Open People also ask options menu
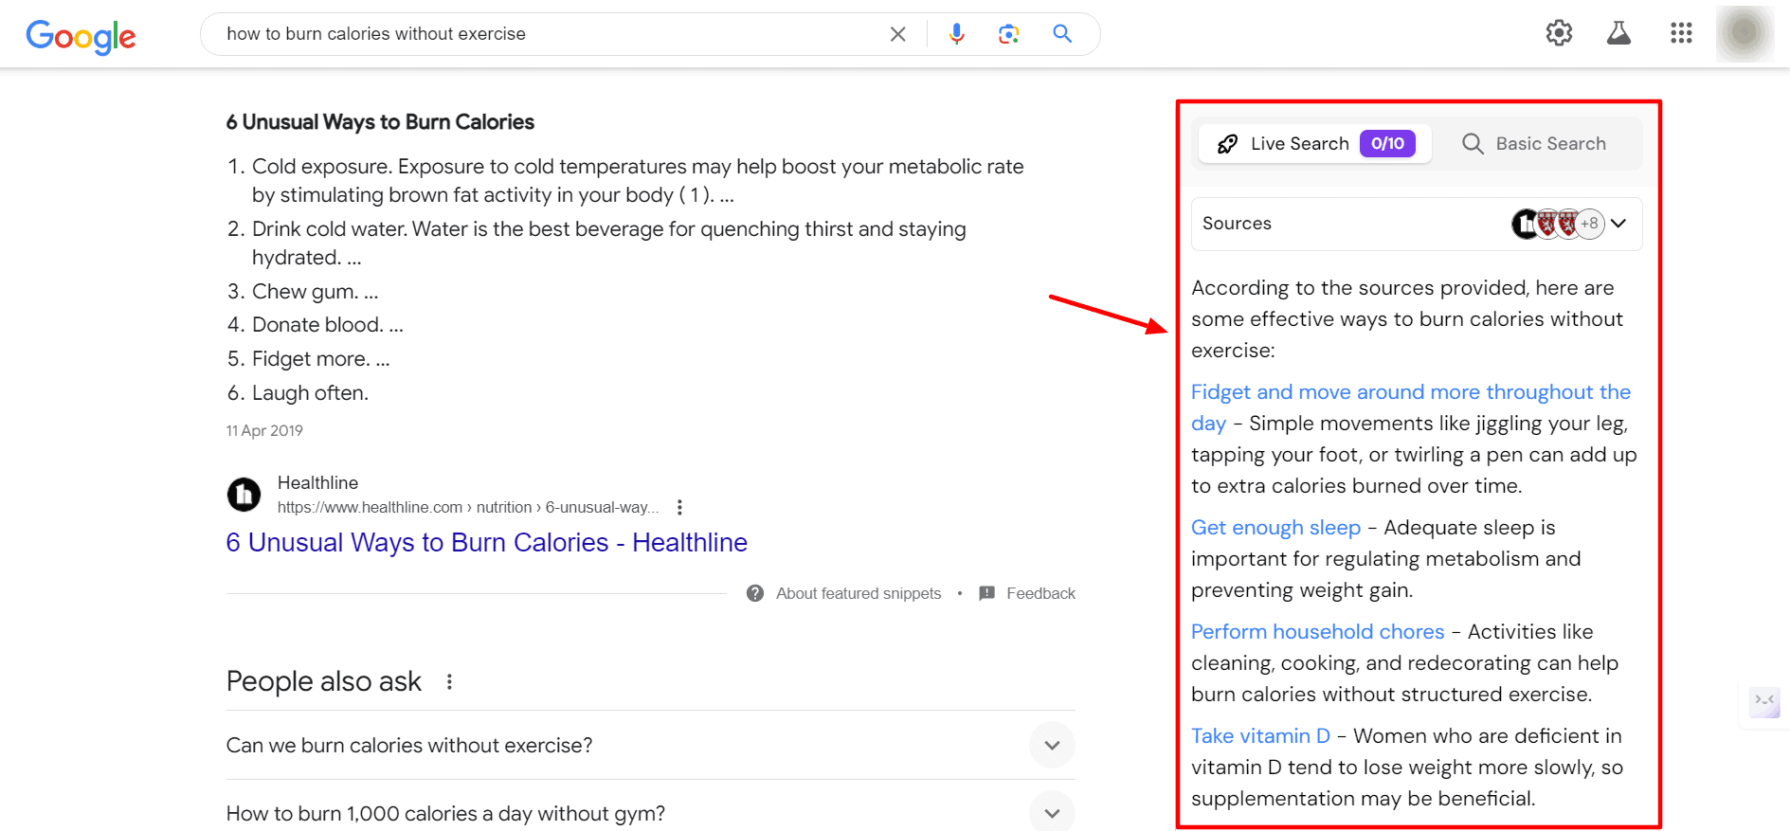Image resolution: width=1790 pixels, height=831 pixels. click(449, 681)
